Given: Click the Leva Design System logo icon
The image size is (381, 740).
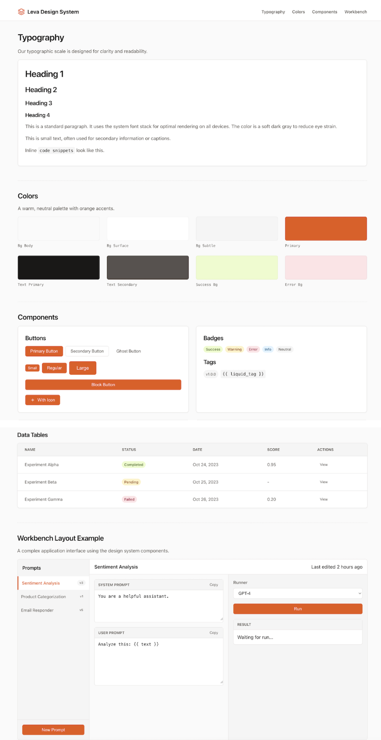Looking at the screenshot, I should [x=21, y=12].
